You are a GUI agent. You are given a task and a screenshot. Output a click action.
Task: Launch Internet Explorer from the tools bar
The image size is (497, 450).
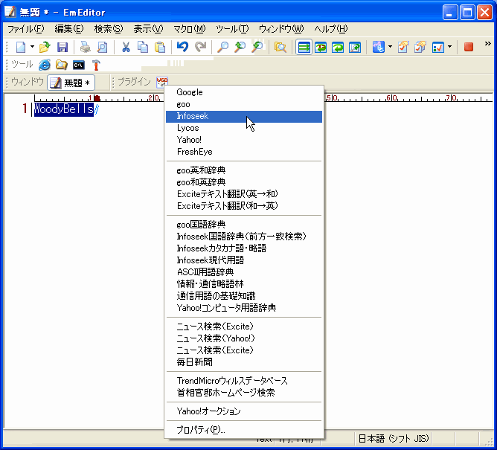coord(45,65)
